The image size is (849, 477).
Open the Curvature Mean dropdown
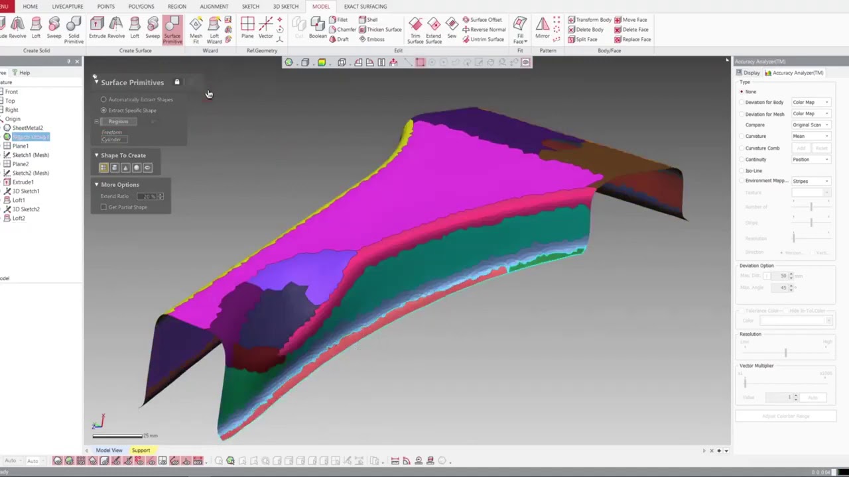pyautogui.click(x=811, y=136)
